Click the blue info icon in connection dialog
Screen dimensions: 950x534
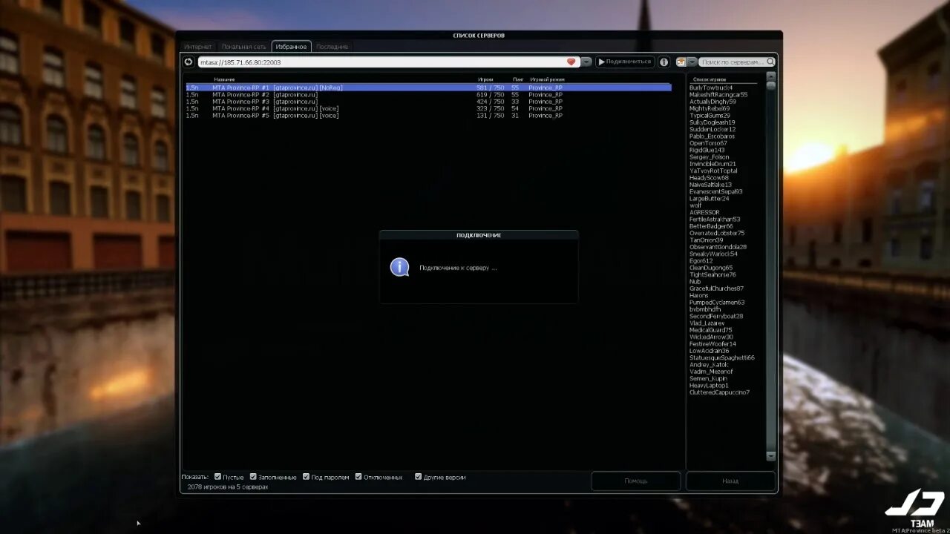[400, 267]
